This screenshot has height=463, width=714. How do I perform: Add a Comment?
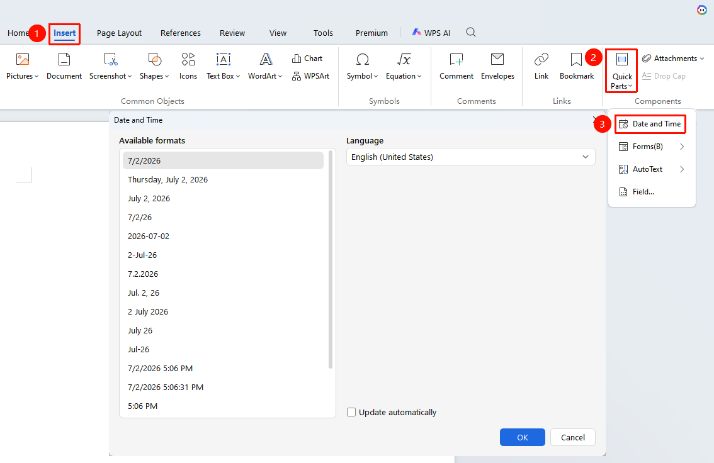pyautogui.click(x=456, y=66)
